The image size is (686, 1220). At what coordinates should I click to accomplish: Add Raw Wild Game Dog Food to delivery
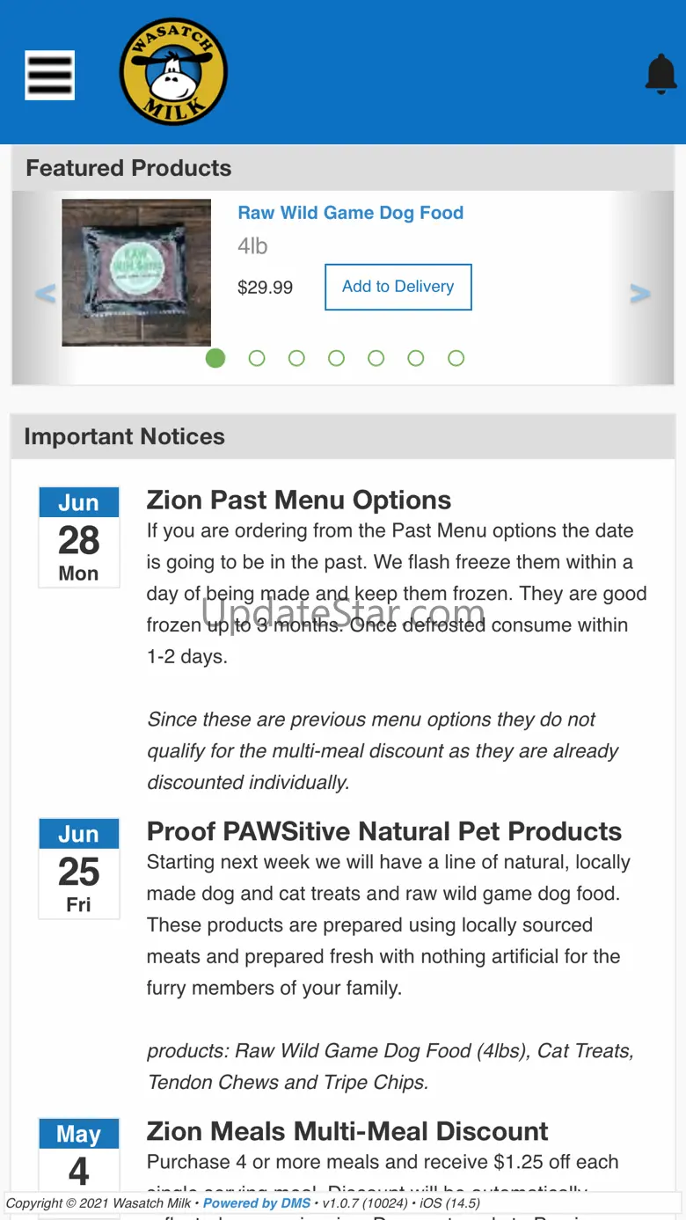[x=398, y=287]
